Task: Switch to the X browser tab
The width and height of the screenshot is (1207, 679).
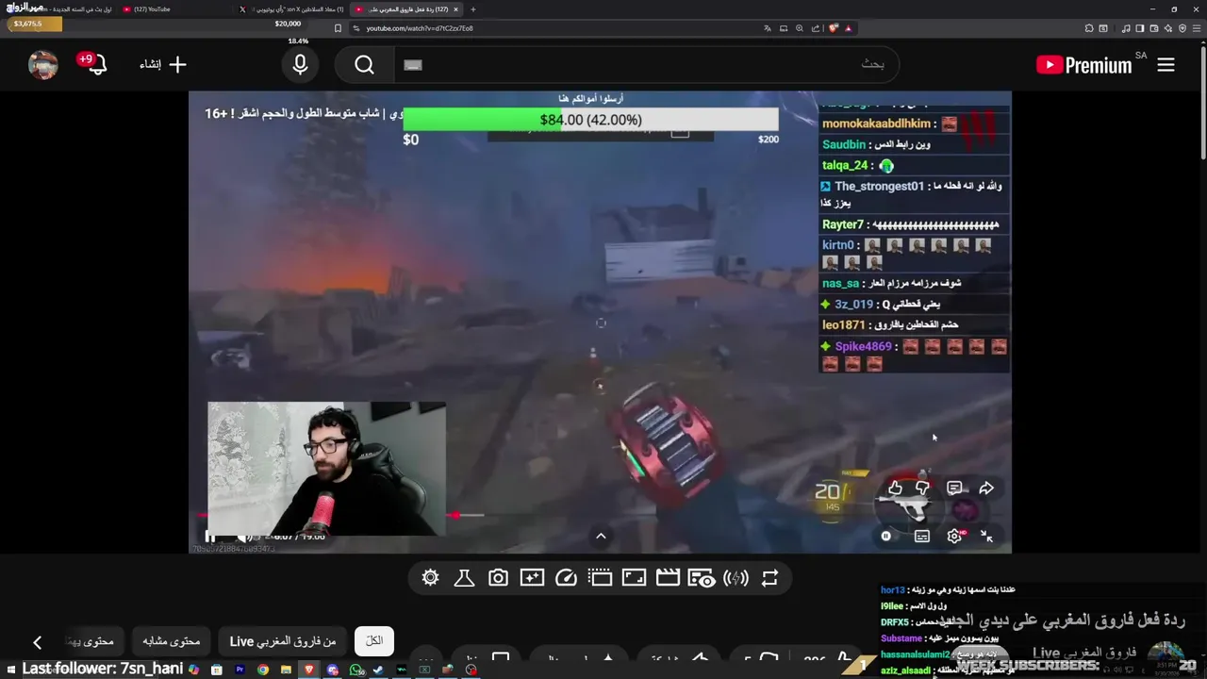Action: [292, 9]
